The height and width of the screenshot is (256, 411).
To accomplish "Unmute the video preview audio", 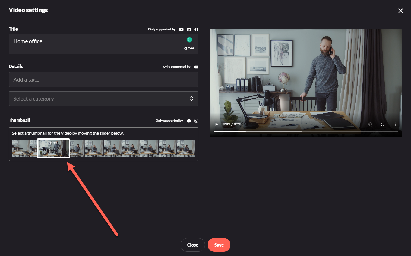I will (370, 124).
